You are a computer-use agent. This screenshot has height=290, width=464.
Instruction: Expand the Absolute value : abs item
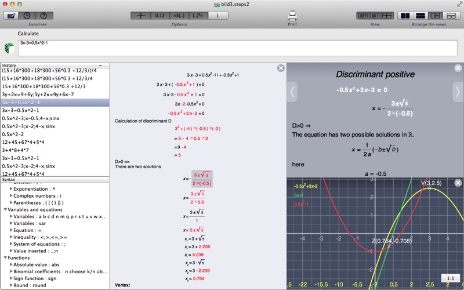pyautogui.click(x=11, y=264)
